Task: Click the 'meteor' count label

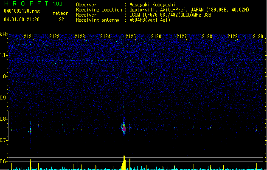Action: pyautogui.click(x=60, y=13)
